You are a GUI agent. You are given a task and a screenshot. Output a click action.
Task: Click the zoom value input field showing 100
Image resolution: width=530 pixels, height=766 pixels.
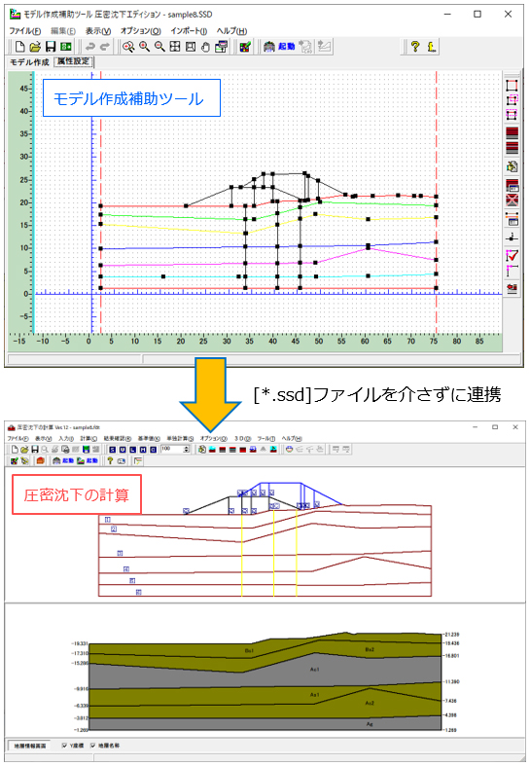point(172,449)
